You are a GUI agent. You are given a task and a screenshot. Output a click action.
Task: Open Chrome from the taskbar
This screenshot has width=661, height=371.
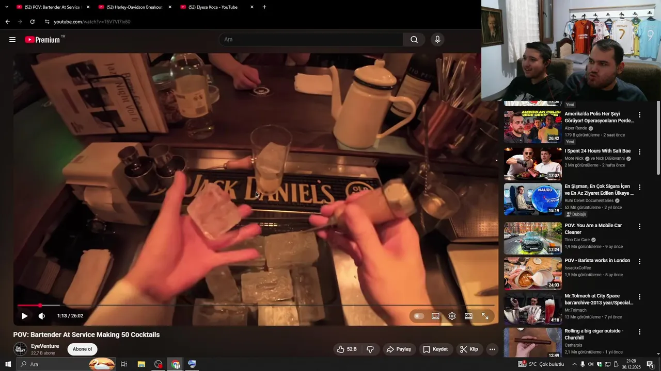point(176,364)
